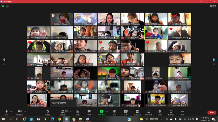Open closed captions CC settings
This screenshot has height=122, width=218.
[126, 112]
